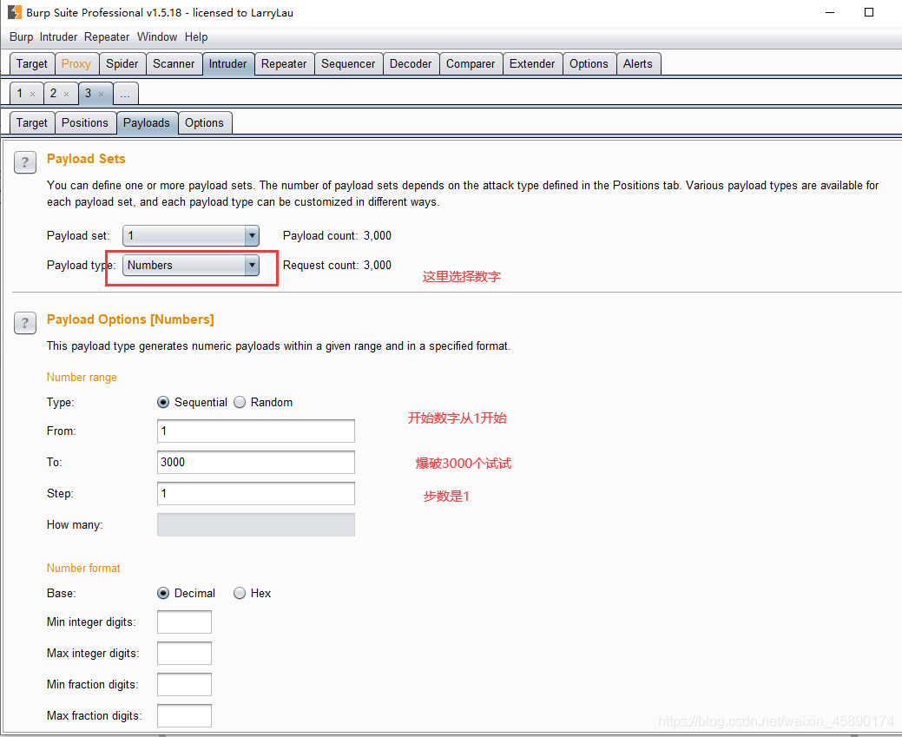This screenshot has height=737, width=902.
Task: Open the Help menu
Action: [196, 36]
